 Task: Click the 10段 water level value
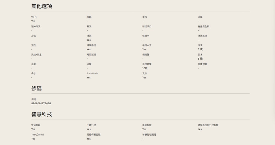click(x=145, y=68)
